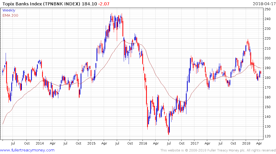The image size is (276, 154).
Task: Click the 2018 year label on time axis
Action: tap(246, 143)
